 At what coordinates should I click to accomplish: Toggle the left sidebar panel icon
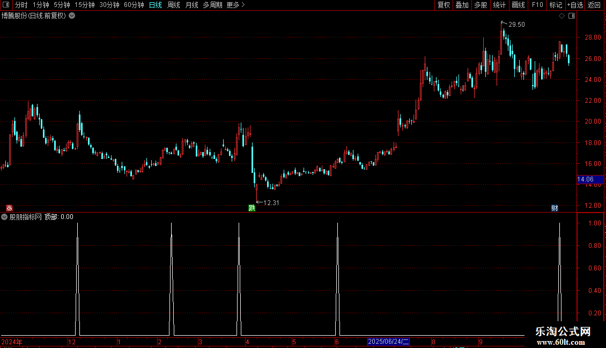(x=6, y=5)
